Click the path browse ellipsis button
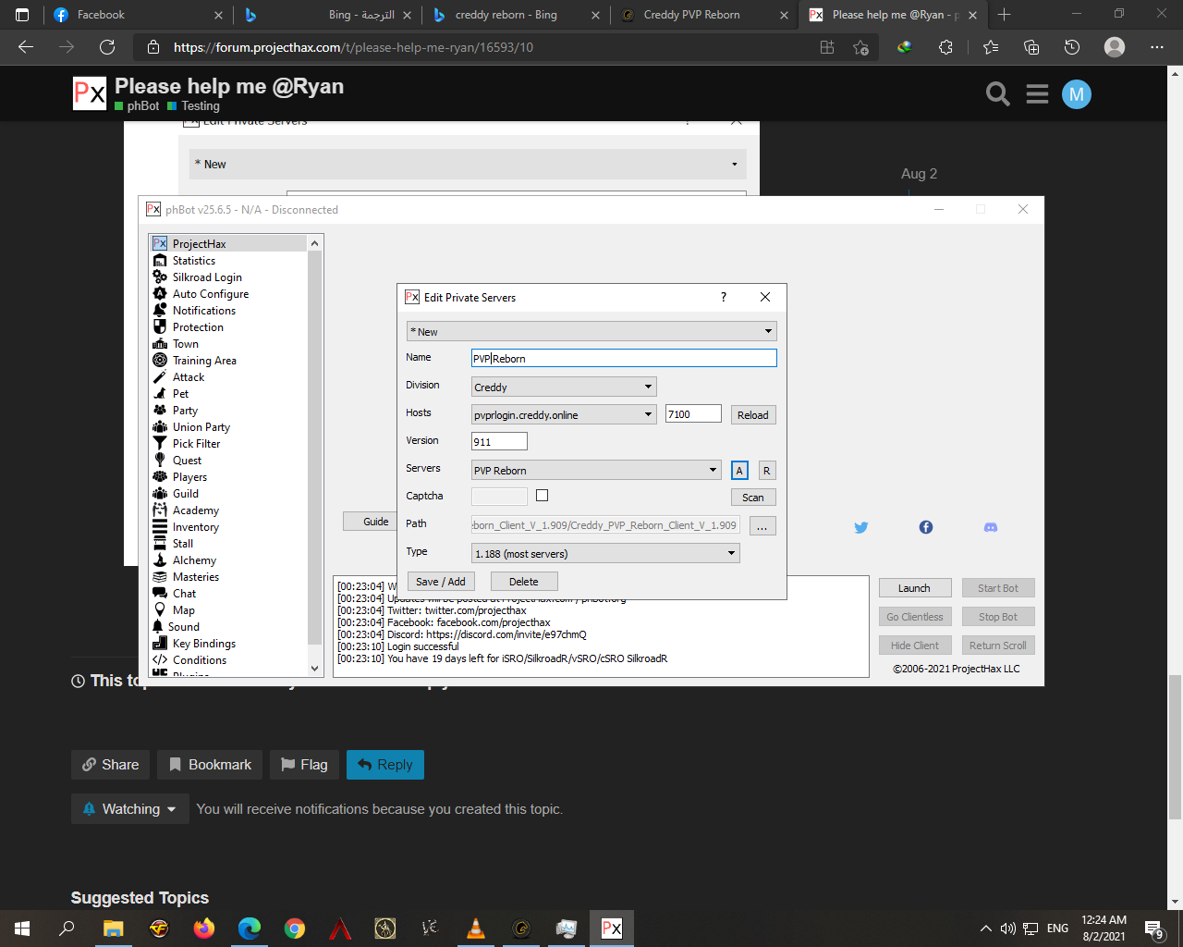The width and height of the screenshot is (1183, 947). 762,526
